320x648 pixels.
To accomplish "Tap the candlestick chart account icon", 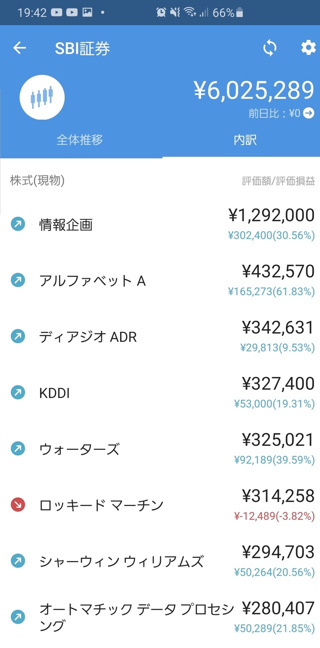I will point(42,98).
